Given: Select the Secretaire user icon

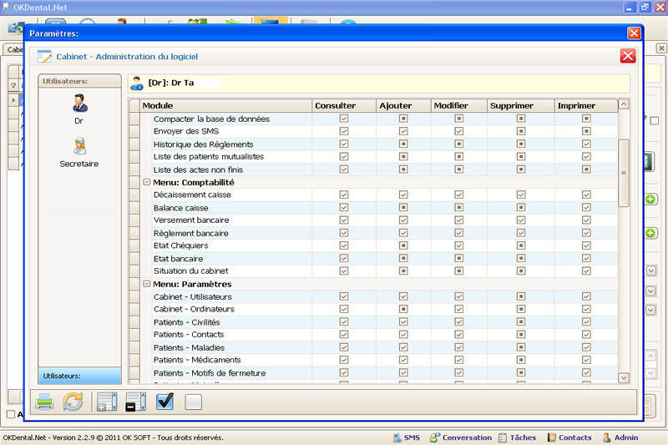Looking at the screenshot, I should tap(79, 146).
